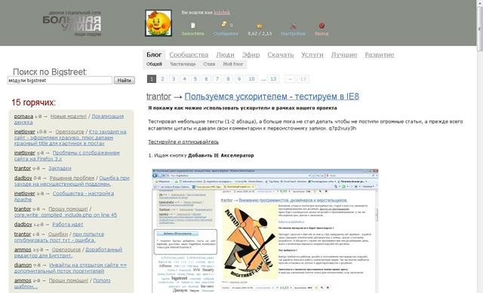Go to pagination page 3
This screenshot has width=483, height=293.
(x=174, y=79)
